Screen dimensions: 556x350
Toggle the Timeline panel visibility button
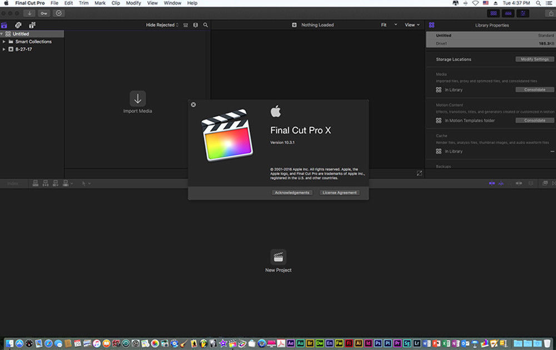(508, 13)
